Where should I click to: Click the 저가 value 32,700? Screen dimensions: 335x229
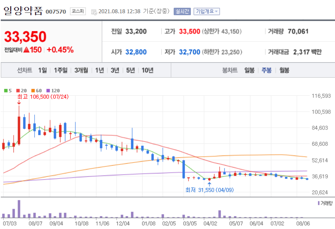tap(190, 52)
